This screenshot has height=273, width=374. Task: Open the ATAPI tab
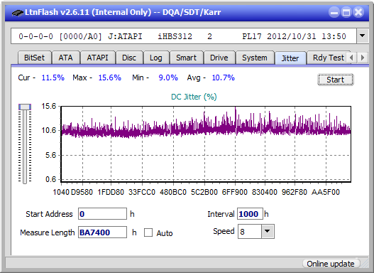[97, 58]
